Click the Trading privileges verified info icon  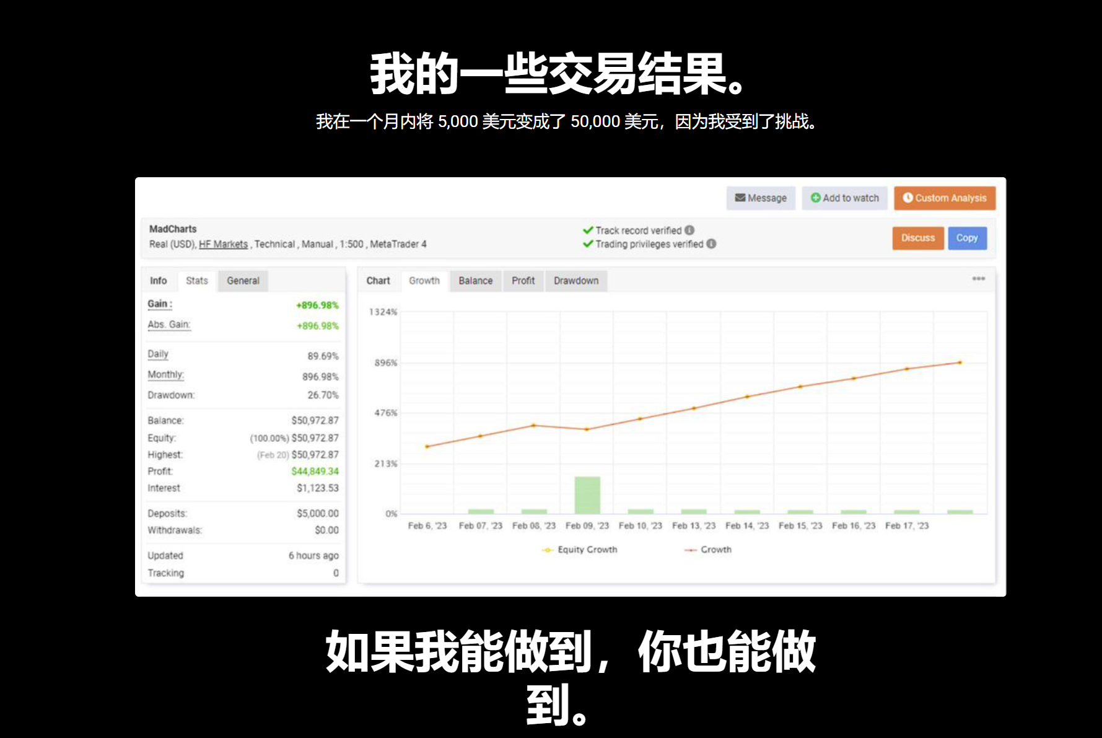(712, 244)
